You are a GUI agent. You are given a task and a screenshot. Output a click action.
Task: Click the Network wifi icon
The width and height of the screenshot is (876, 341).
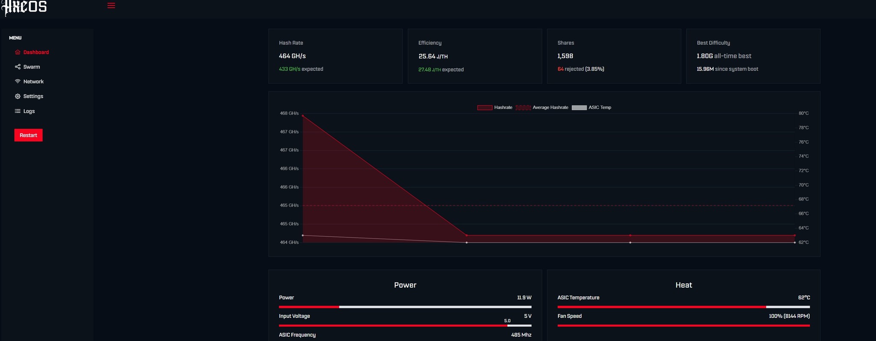pyautogui.click(x=18, y=81)
